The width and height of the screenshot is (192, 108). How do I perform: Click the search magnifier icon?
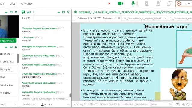(171, 104)
